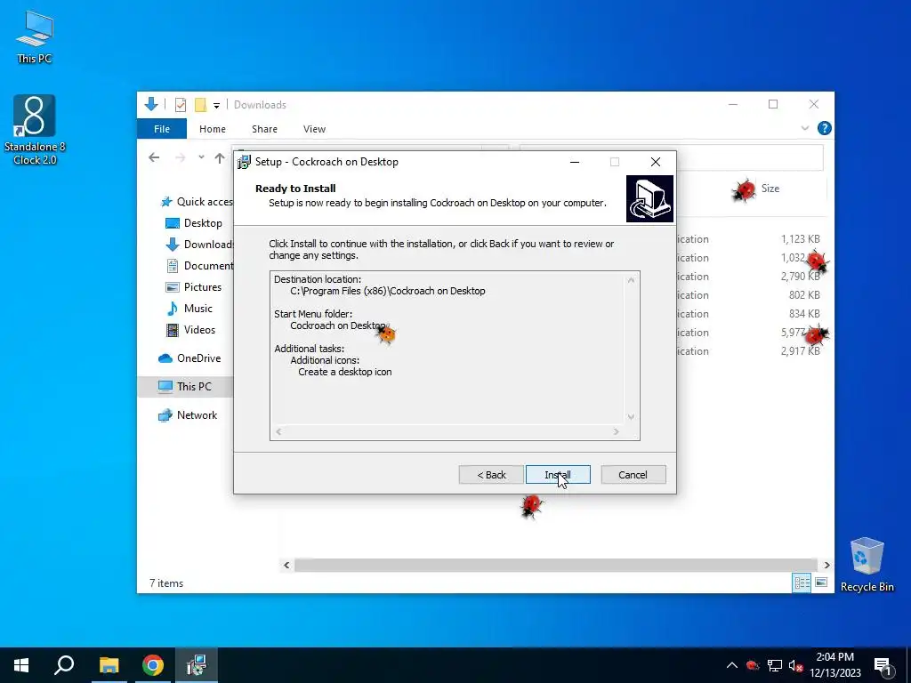Sort files by the Size column

coord(770,189)
